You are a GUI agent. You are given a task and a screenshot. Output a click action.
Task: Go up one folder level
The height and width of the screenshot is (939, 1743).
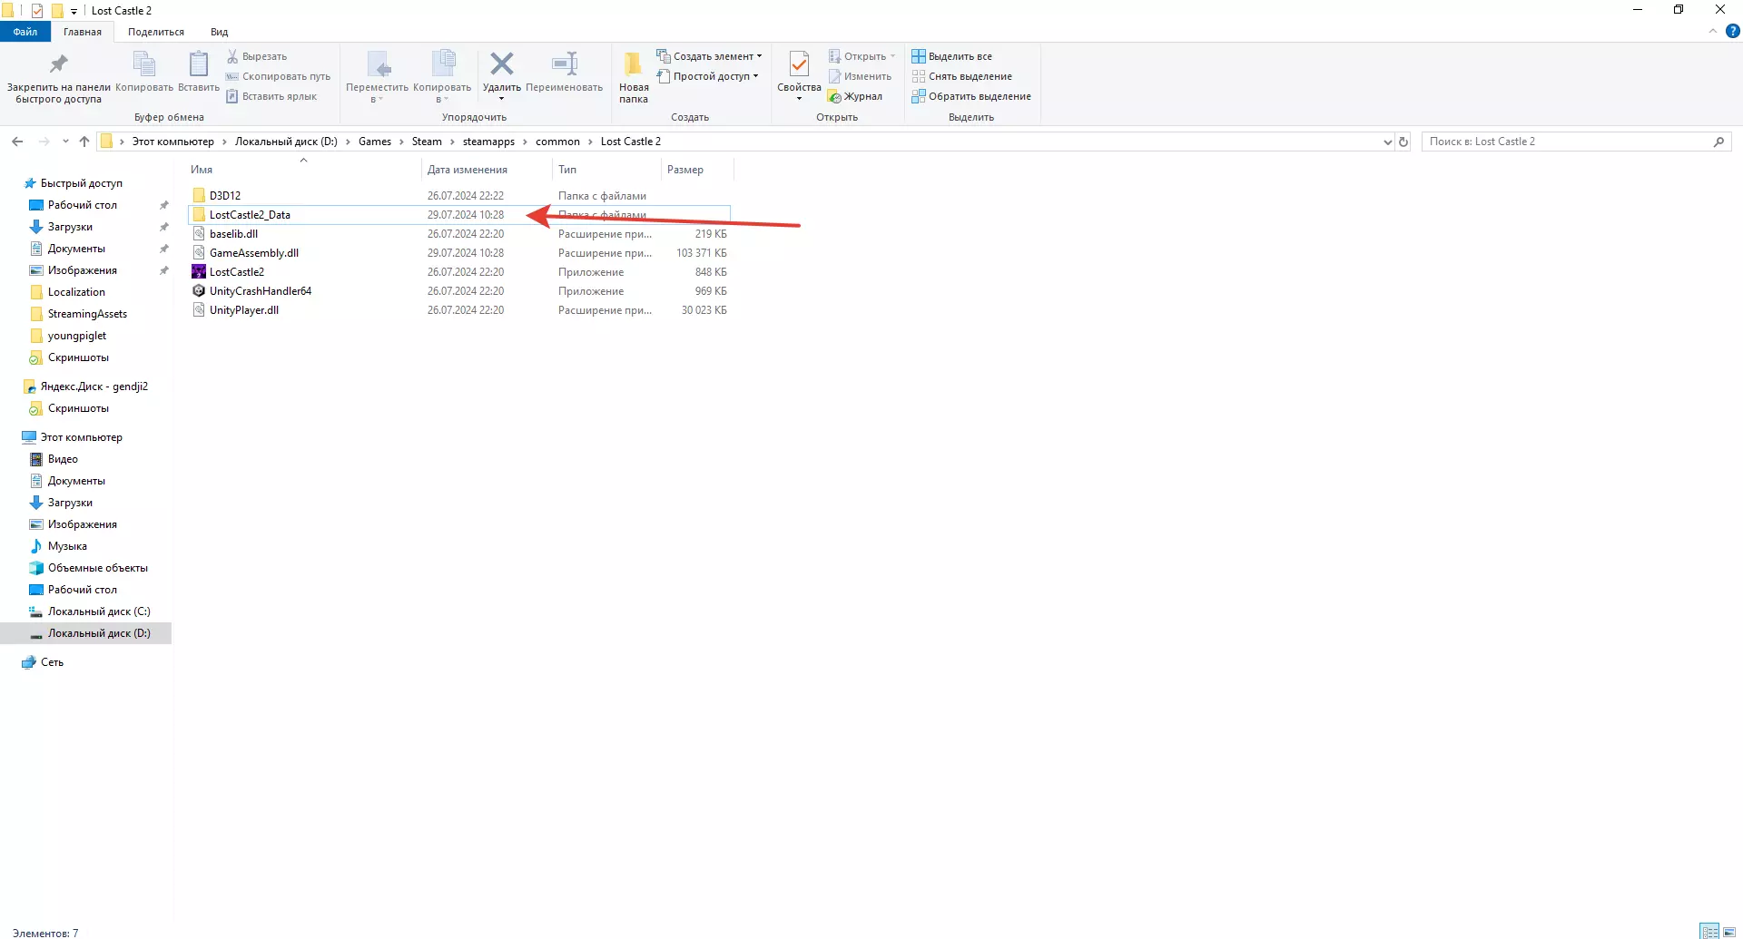[x=84, y=142]
